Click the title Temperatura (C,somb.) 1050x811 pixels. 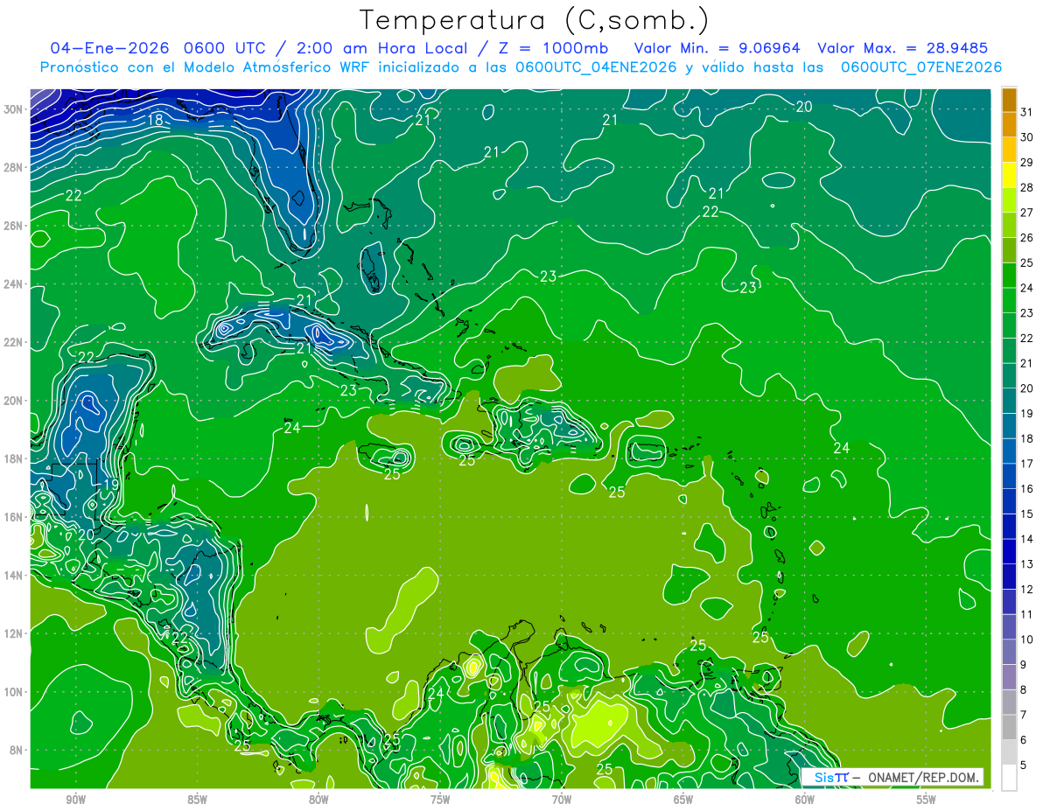click(x=534, y=20)
